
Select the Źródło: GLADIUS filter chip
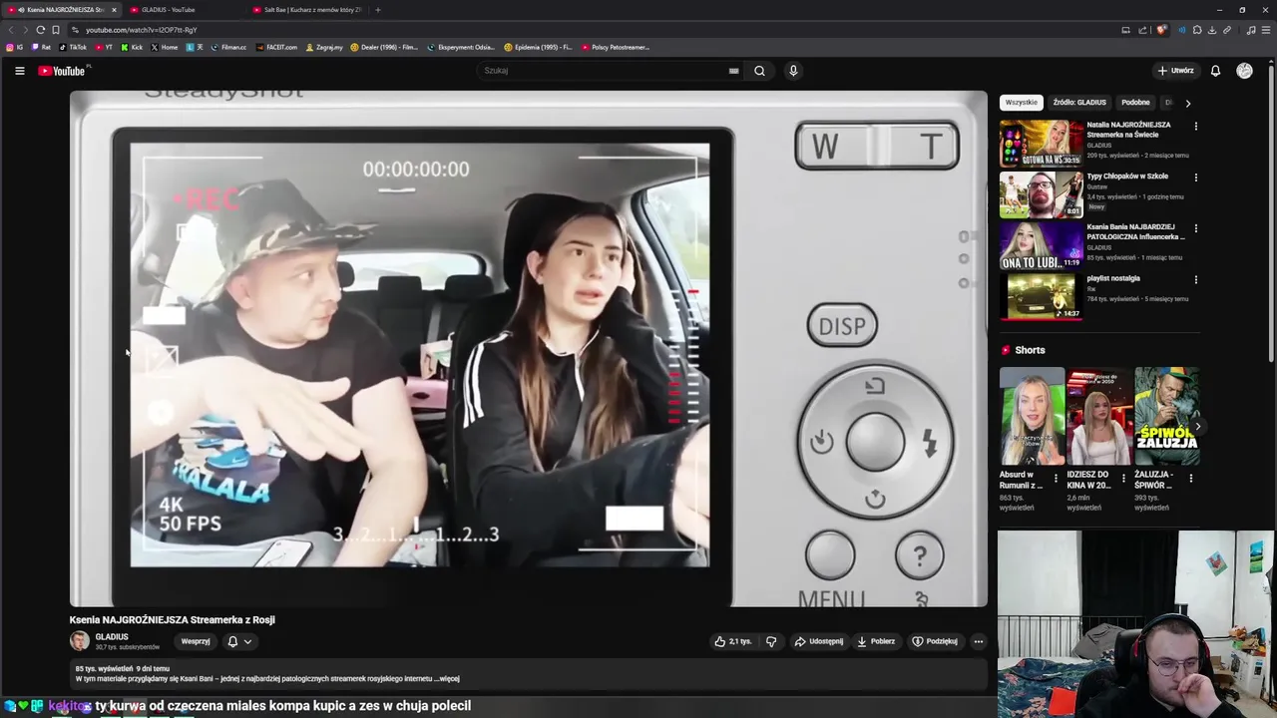pyautogui.click(x=1079, y=103)
